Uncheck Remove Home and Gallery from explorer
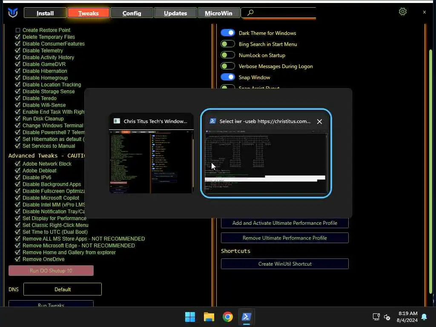Image resolution: width=436 pixels, height=327 pixels. coord(18,252)
